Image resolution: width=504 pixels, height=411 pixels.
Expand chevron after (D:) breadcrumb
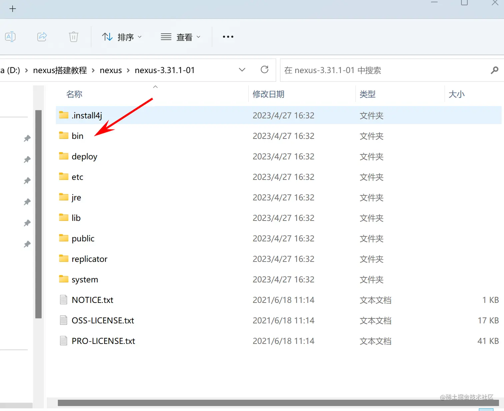(x=26, y=70)
